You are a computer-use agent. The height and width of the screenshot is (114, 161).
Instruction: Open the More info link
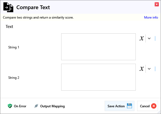point(151,17)
